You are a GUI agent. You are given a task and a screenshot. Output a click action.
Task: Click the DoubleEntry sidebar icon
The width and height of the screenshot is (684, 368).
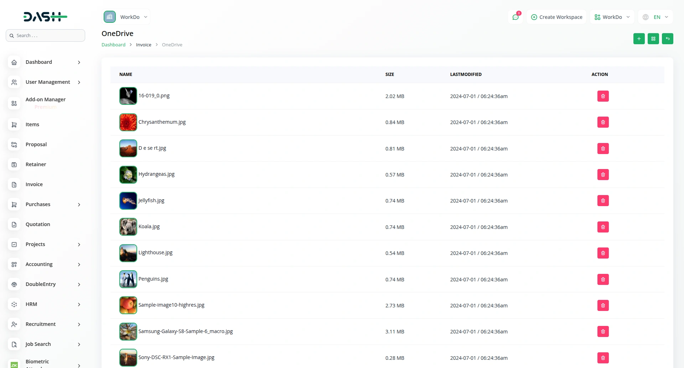[x=14, y=284]
